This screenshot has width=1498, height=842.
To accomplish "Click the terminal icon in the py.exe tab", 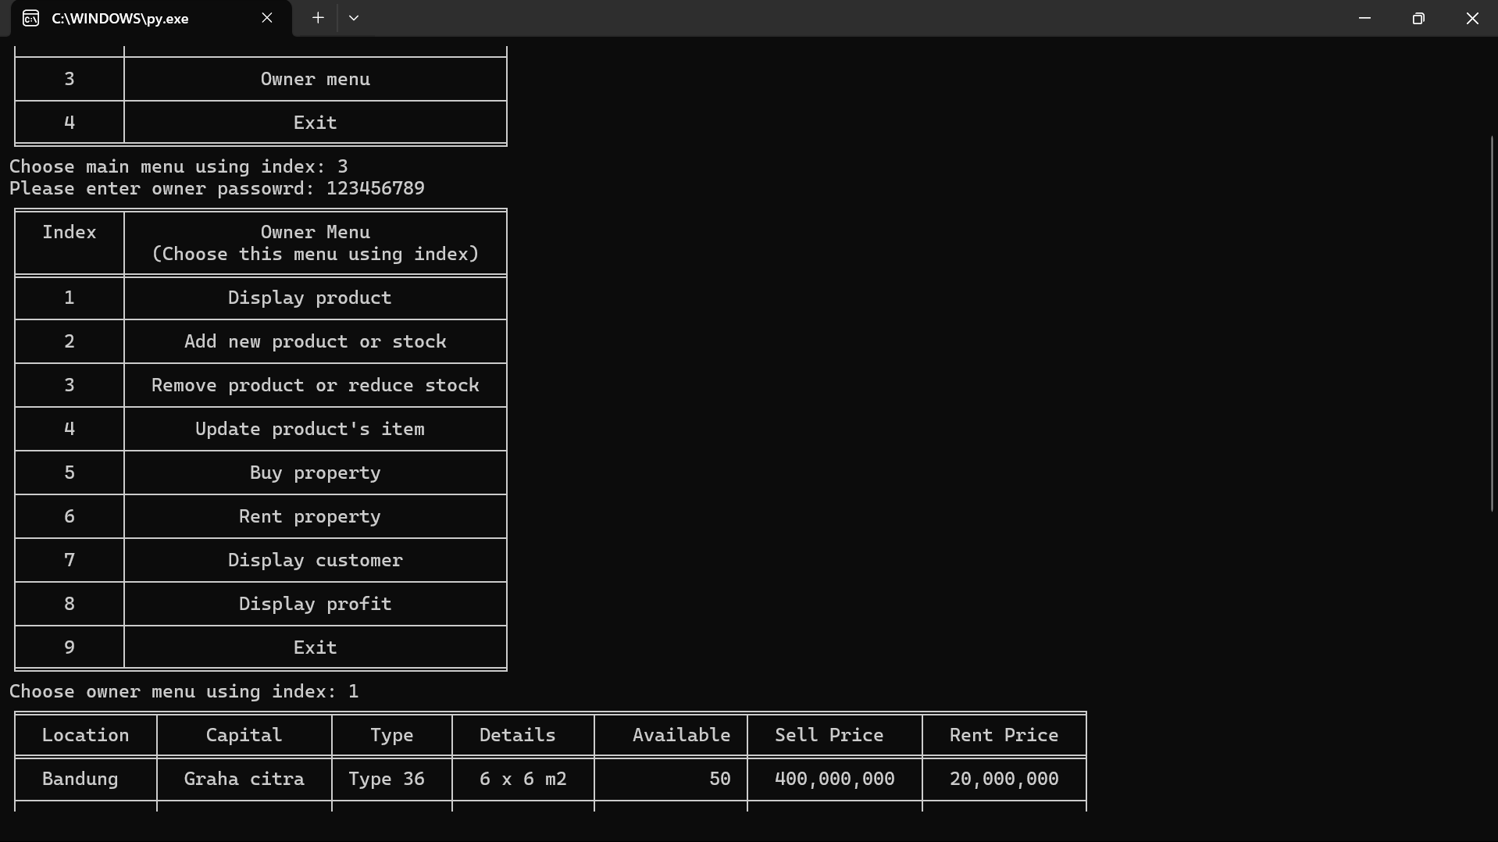I will pos(30,18).
